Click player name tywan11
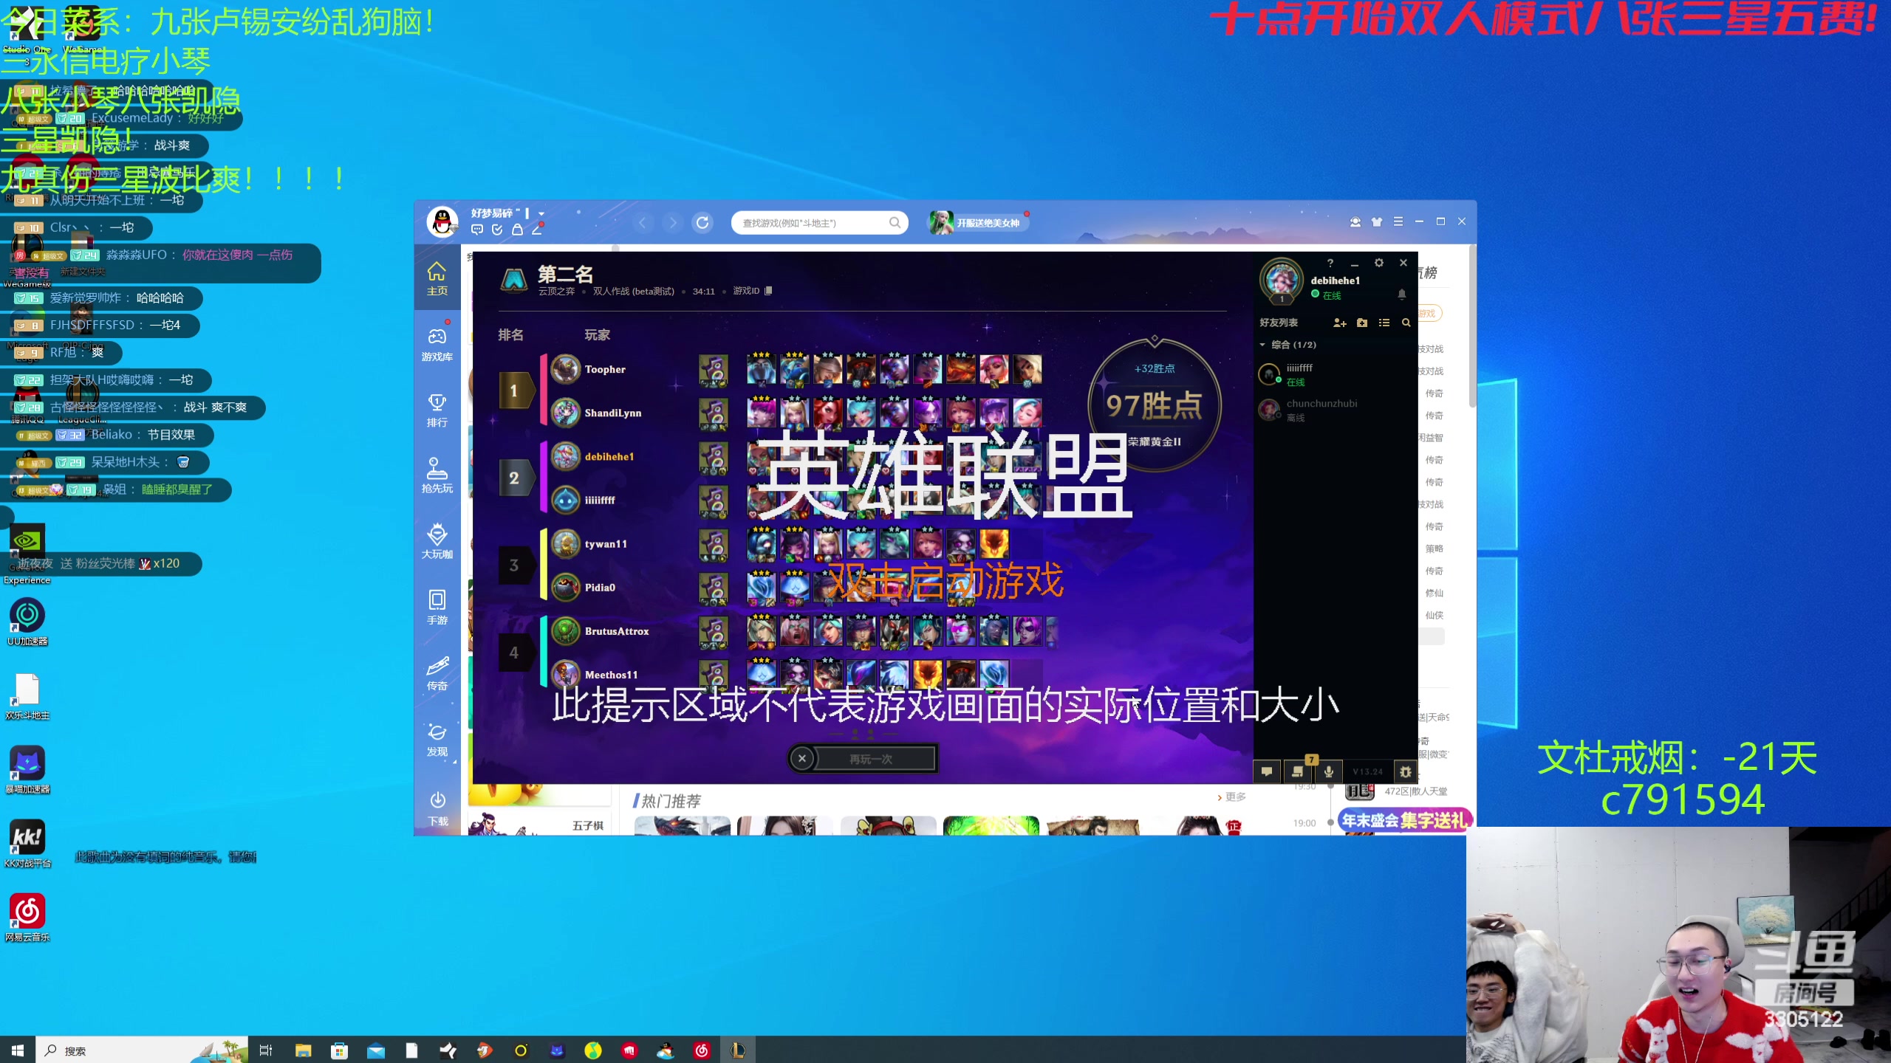This screenshot has width=1891, height=1063. [606, 544]
